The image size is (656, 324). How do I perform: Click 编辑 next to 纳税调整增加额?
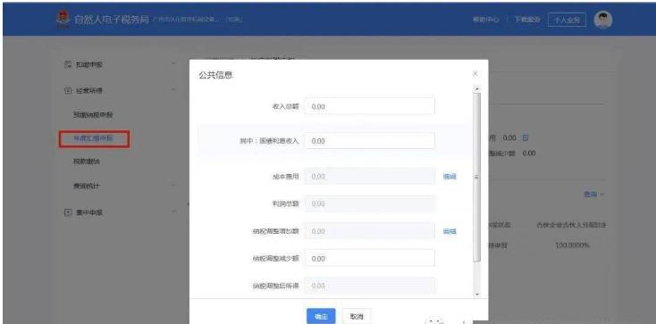coord(450,231)
